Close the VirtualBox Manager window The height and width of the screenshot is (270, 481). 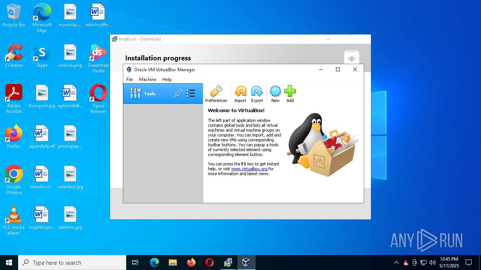tap(355, 69)
